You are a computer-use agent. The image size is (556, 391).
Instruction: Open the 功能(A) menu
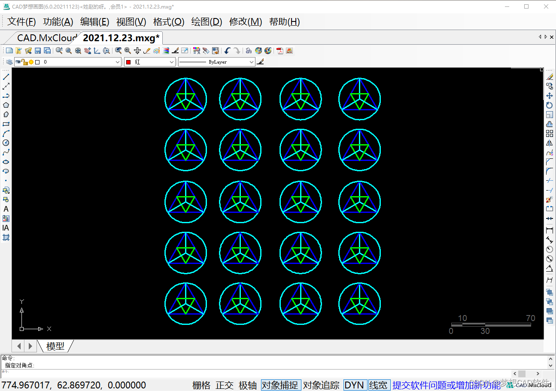click(x=58, y=22)
